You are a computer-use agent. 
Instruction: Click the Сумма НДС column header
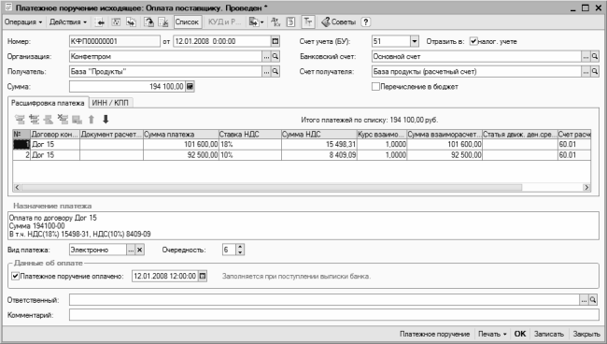[319, 135]
